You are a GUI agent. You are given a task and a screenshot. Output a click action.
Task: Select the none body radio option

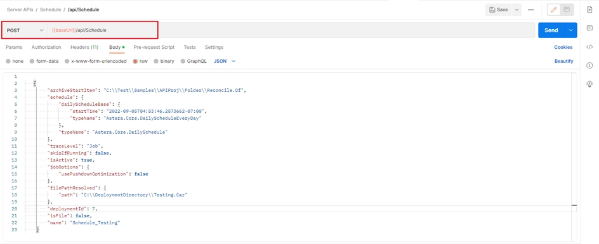point(15,61)
